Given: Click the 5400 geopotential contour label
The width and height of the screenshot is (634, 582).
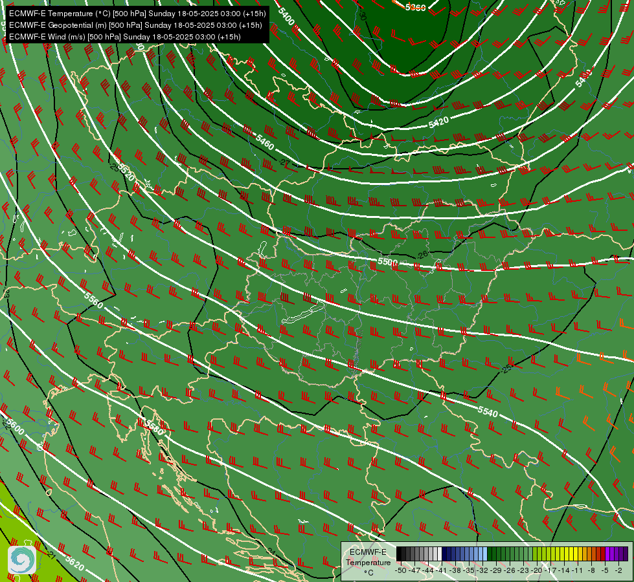Looking at the screenshot, I should [x=286, y=17].
